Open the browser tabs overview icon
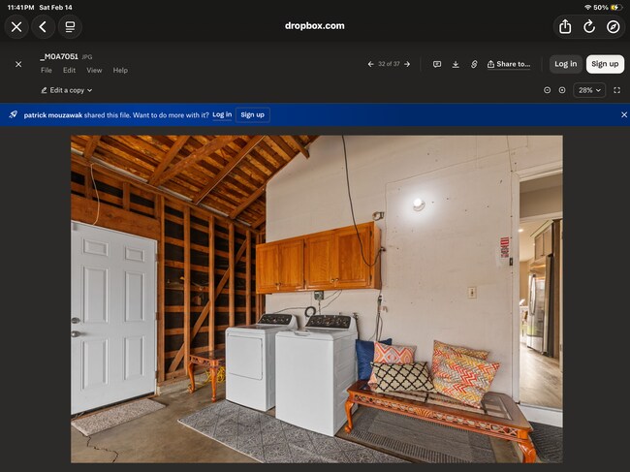Viewport: 630px width, 472px height. 70,26
